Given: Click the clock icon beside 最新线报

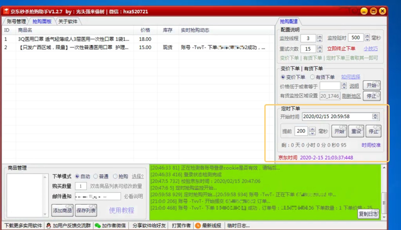Looking at the screenshot, I should click(199, 225).
